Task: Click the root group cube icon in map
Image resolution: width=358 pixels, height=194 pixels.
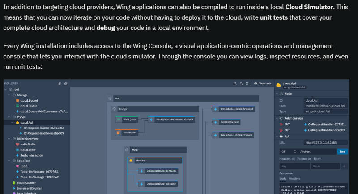Action: point(110,98)
